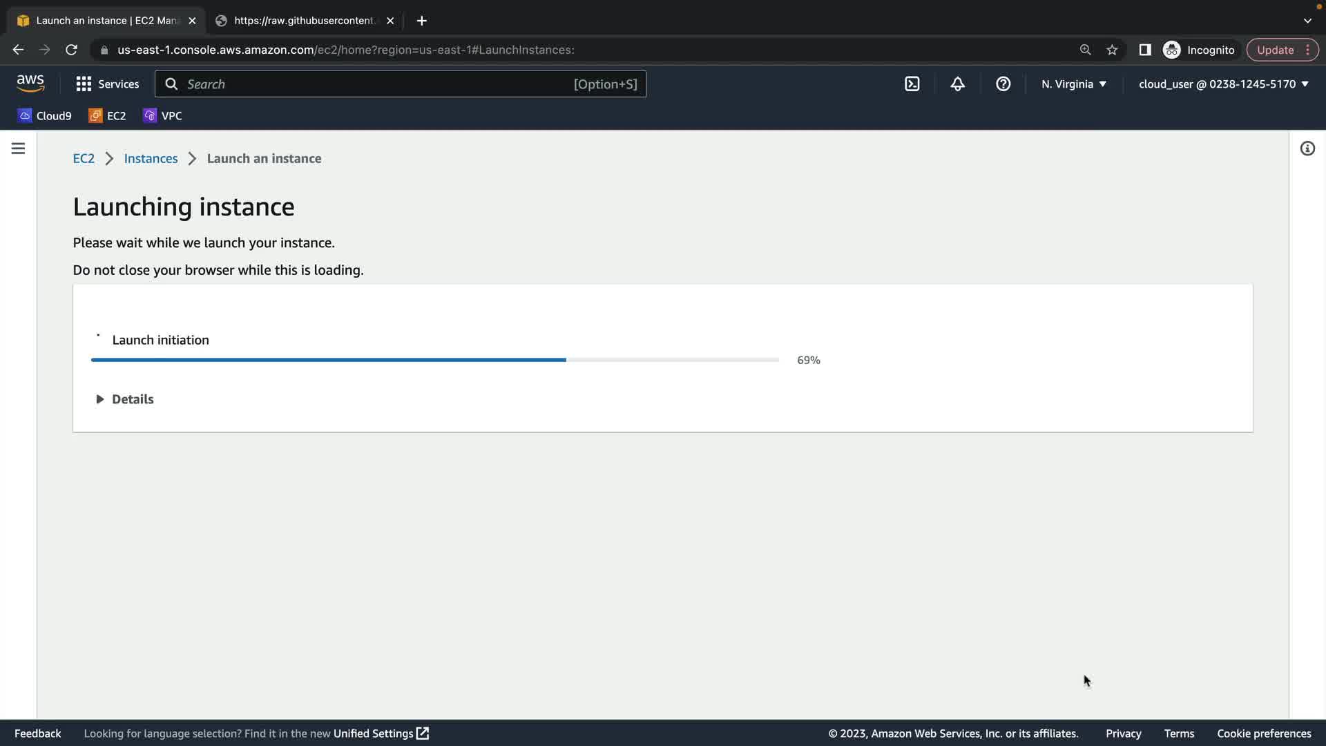Open a new browser tab
The height and width of the screenshot is (746, 1326).
click(x=421, y=21)
